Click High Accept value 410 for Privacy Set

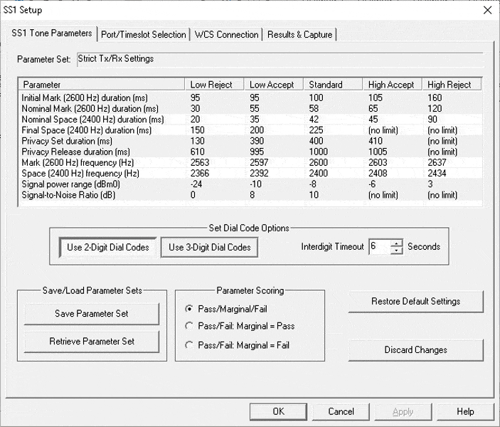point(376,141)
